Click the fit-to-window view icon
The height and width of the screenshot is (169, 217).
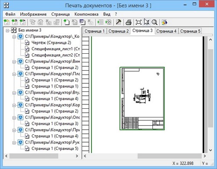pyautogui.click(x=139, y=22)
